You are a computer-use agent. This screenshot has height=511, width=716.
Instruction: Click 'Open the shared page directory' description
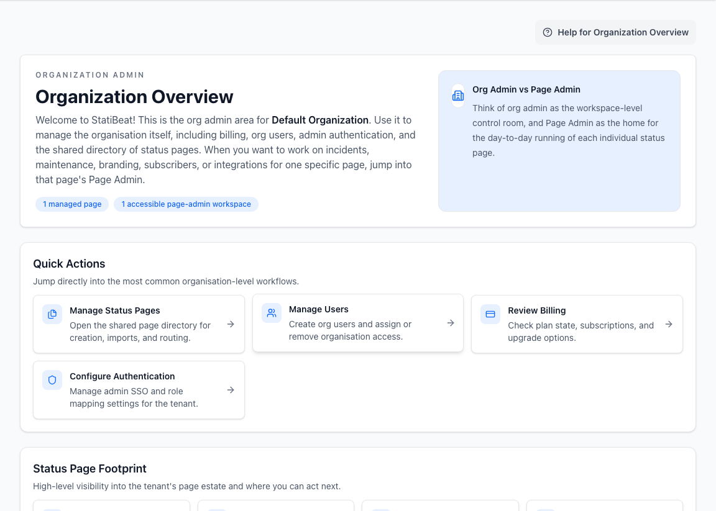tap(140, 332)
